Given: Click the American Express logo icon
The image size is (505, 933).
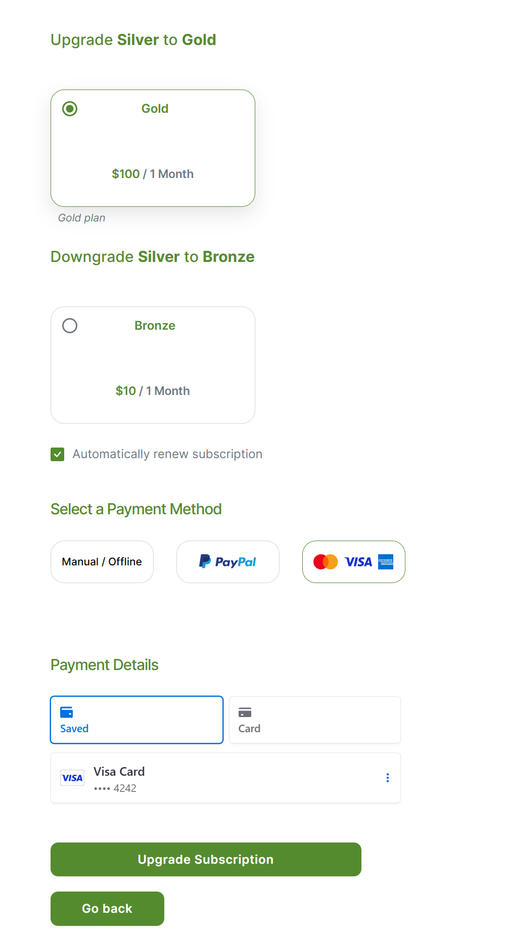Looking at the screenshot, I should [386, 562].
